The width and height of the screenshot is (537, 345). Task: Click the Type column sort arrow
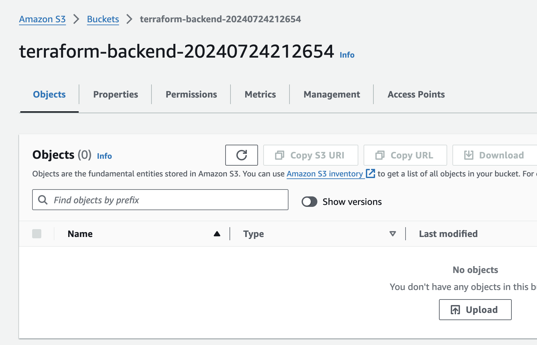pos(392,234)
